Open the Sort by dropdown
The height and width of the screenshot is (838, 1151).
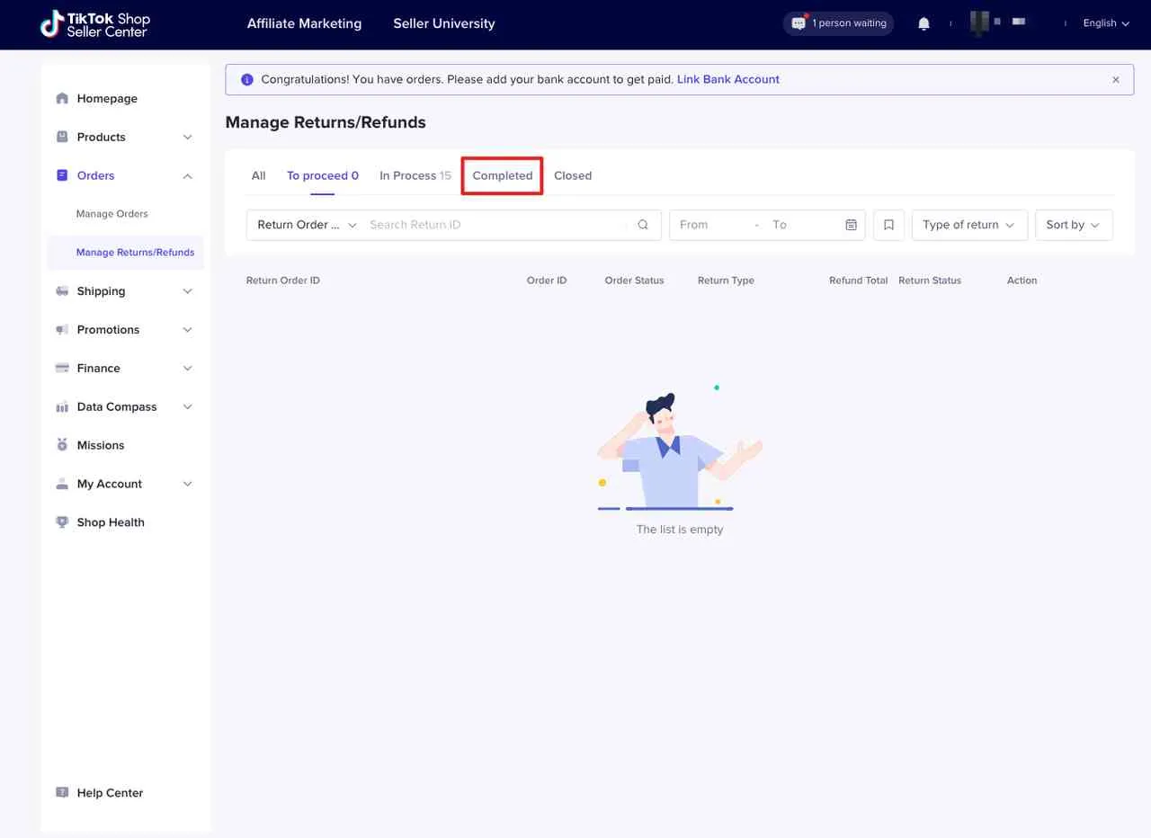[1073, 225]
